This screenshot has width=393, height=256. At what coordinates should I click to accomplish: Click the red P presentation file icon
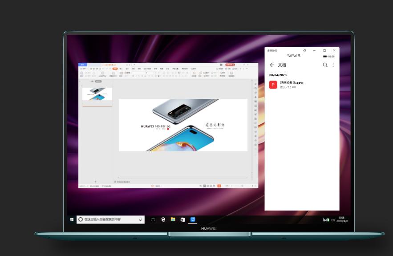[273, 85]
